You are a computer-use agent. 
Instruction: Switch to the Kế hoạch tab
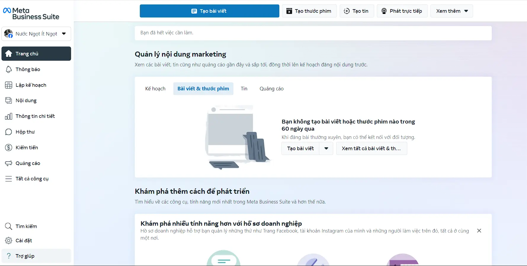click(x=155, y=89)
